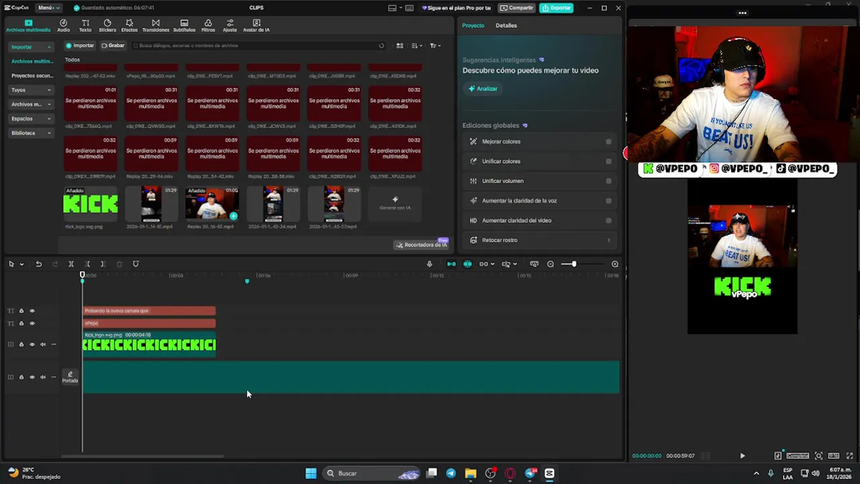
Task: Open the media filter dropdown
Action: [x=435, y=46]
